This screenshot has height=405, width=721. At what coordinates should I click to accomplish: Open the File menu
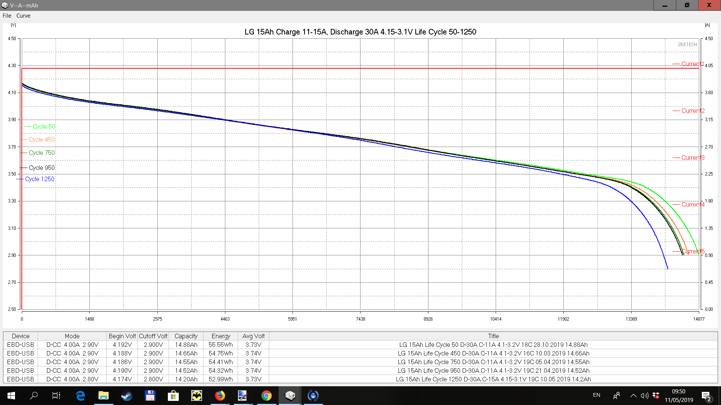tap(7, 16)
